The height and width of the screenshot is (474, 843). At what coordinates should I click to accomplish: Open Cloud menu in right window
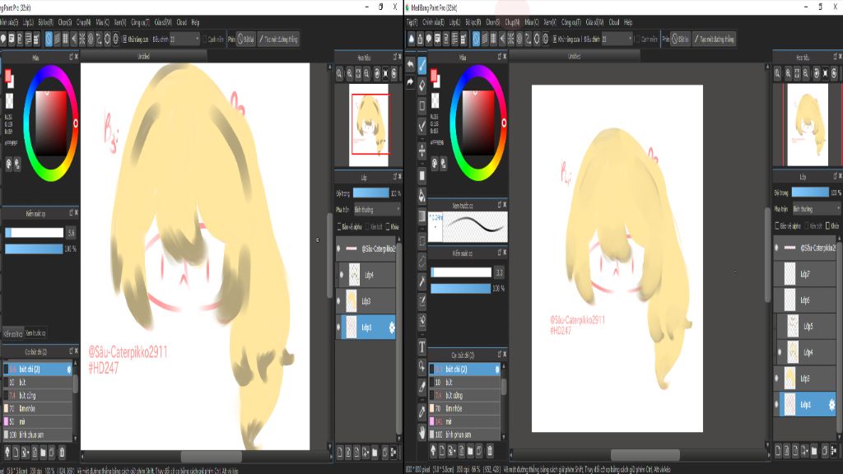coord(614,22)
